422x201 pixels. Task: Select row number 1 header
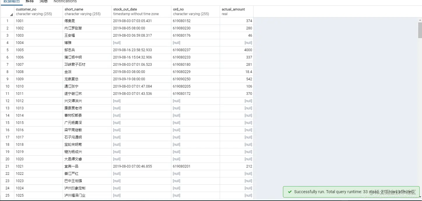tap(7, 21)
